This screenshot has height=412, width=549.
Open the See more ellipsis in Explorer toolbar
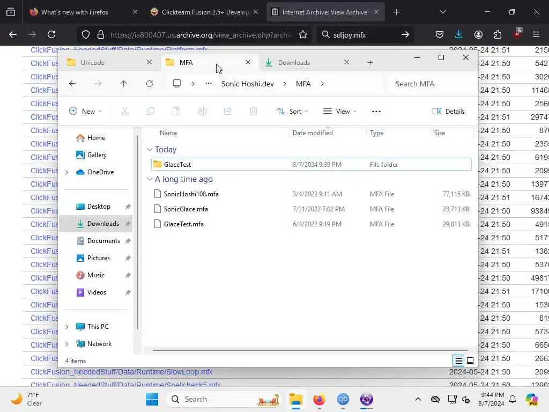(376, 112)
